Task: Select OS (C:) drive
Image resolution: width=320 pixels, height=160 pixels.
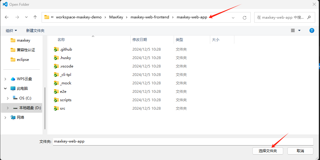Action: click(x=22, y=98)
